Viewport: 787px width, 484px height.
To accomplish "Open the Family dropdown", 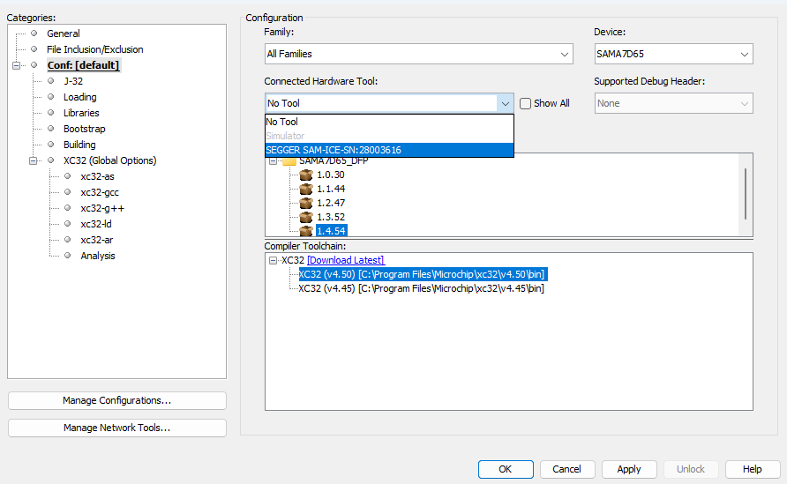I will [566, 55].
